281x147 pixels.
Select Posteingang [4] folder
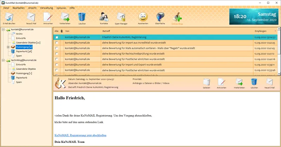tap(24, 47)
